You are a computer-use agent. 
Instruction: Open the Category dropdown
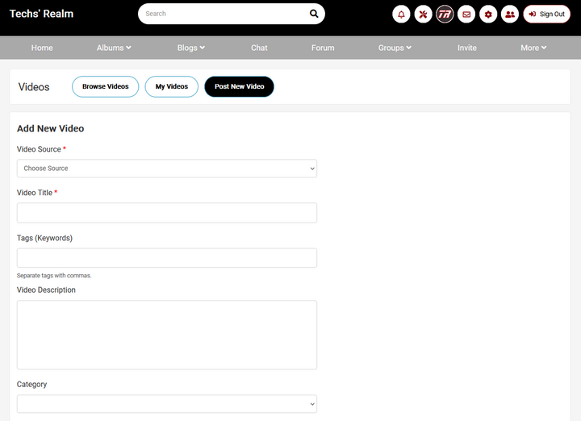167,404
